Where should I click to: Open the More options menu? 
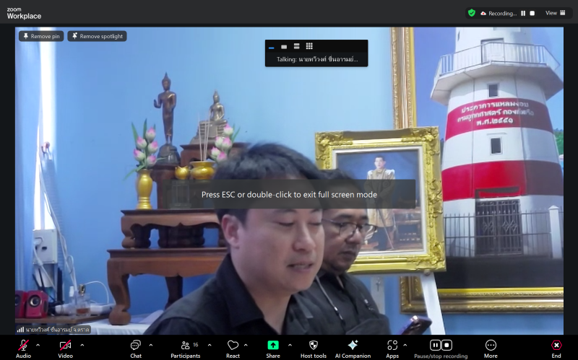coord(491,346)
